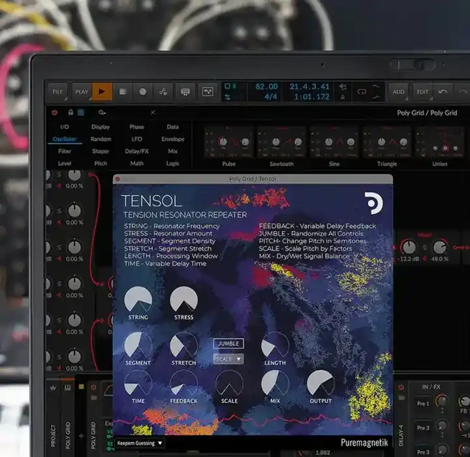This screenshot has width=470, height=457.
Task: Toggle the red mute speaker beside 48.0 %
Action: (x=424, y=259)
